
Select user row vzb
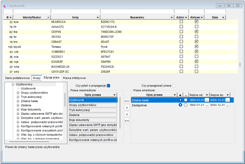pyautogui.click(x=120, y=52)
